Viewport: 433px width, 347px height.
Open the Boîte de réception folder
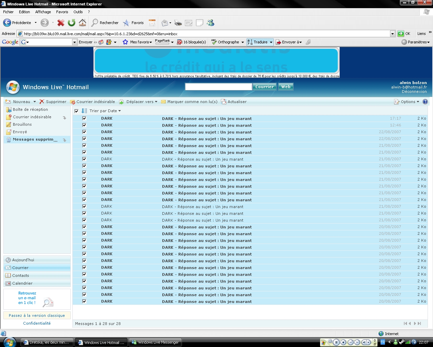click(30, 109)
